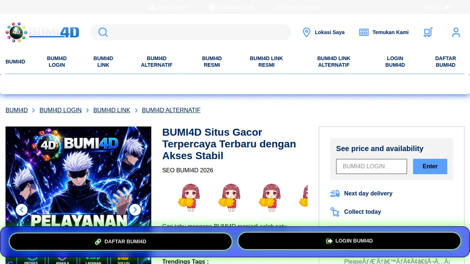Click the BUMI4D LOGIN input box
This screenshot has width=470, height=264.
pos(372,166)
